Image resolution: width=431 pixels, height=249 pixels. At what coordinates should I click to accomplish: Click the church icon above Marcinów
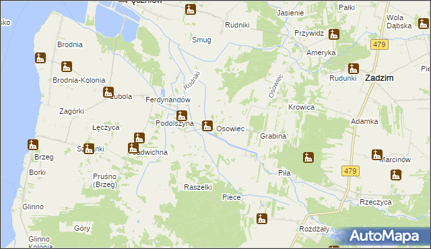377,155
